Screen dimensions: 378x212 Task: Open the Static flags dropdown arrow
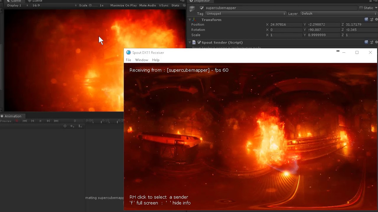coord(376,8)
